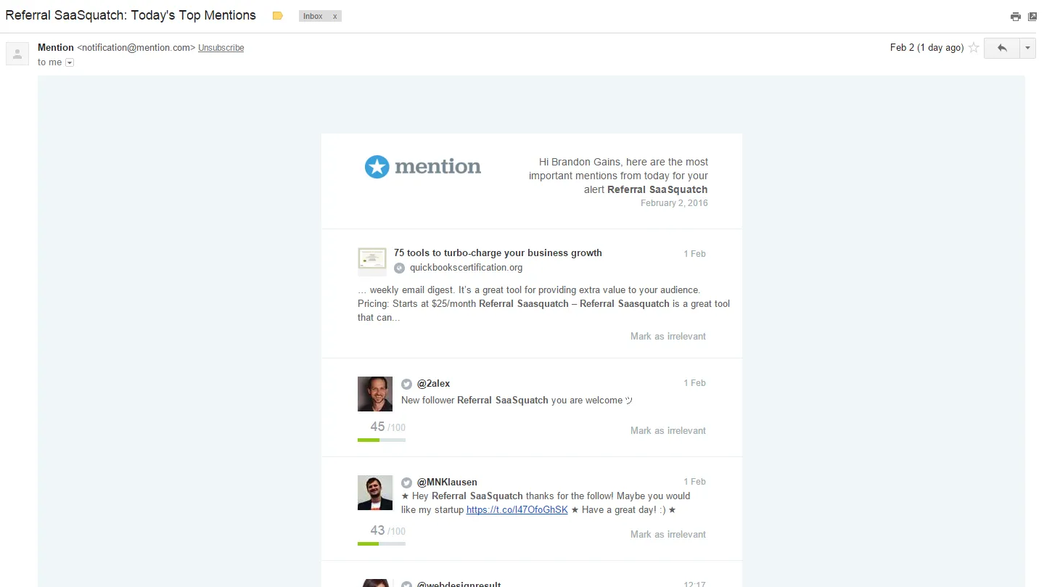Click the 'Feb 2 (1 day ago)' timestamp
This screenshot has width=1060, height=587.
click(x=927, y=48)
